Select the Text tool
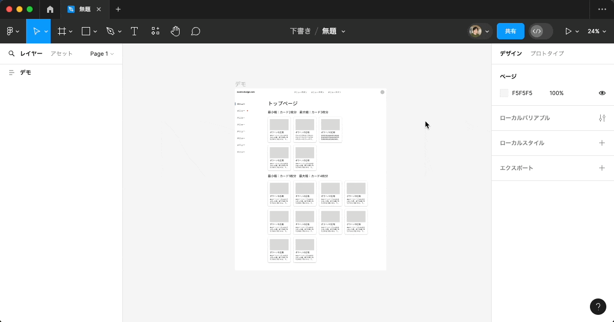Viewport: 614px width, 322px height. (134, 31)
